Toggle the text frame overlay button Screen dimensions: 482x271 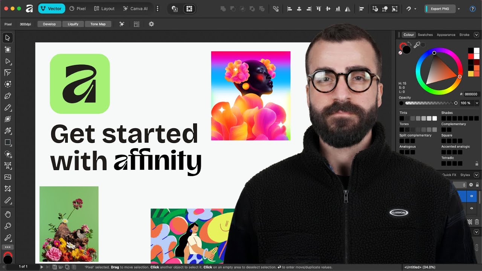(x=175, y=9)
